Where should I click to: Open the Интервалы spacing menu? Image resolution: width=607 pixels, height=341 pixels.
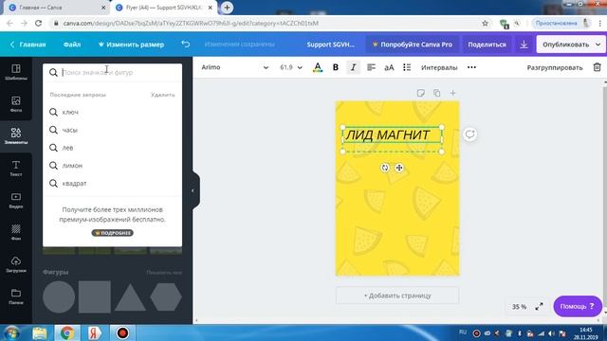[x=439, y=67]
